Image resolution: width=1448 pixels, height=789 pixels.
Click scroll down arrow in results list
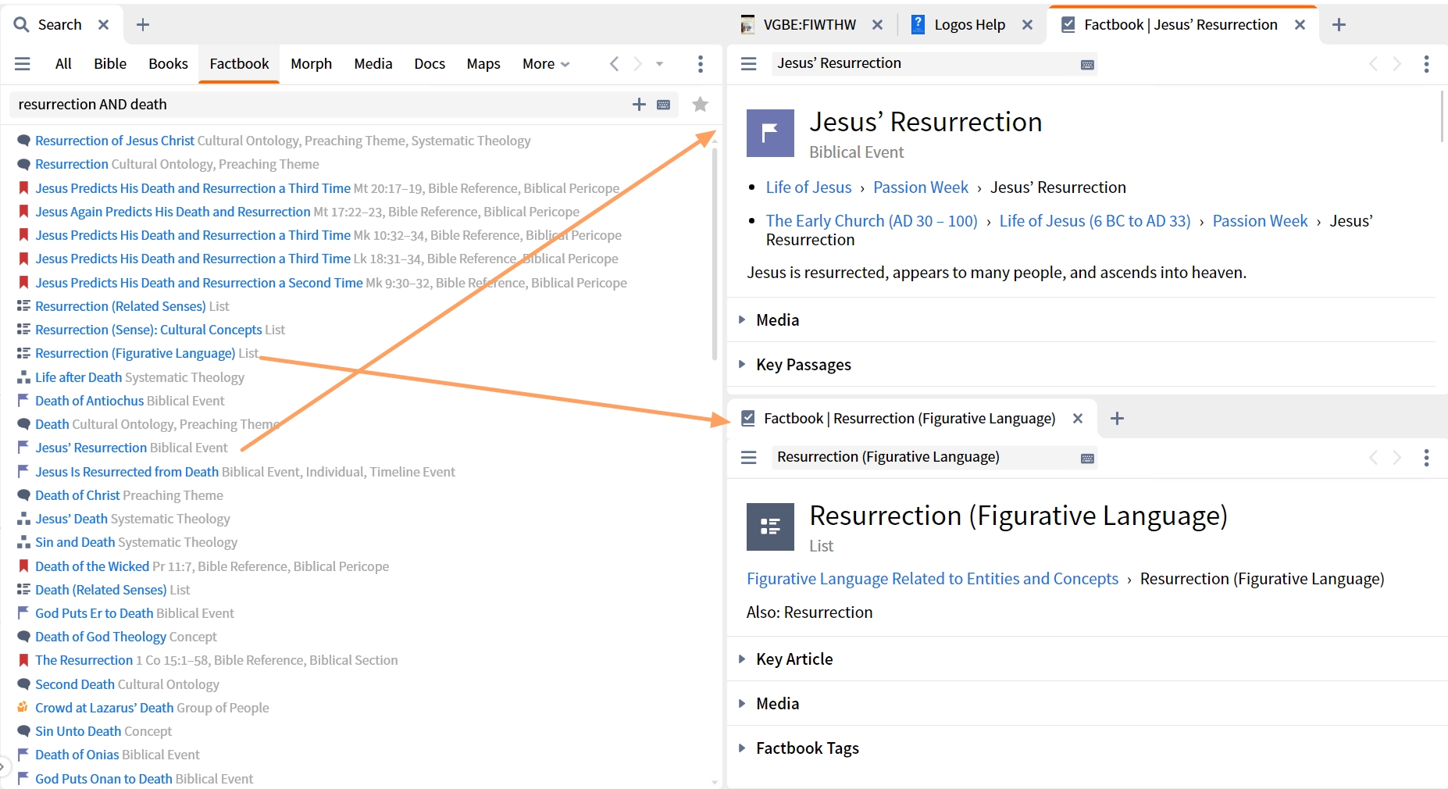point(715,782)
